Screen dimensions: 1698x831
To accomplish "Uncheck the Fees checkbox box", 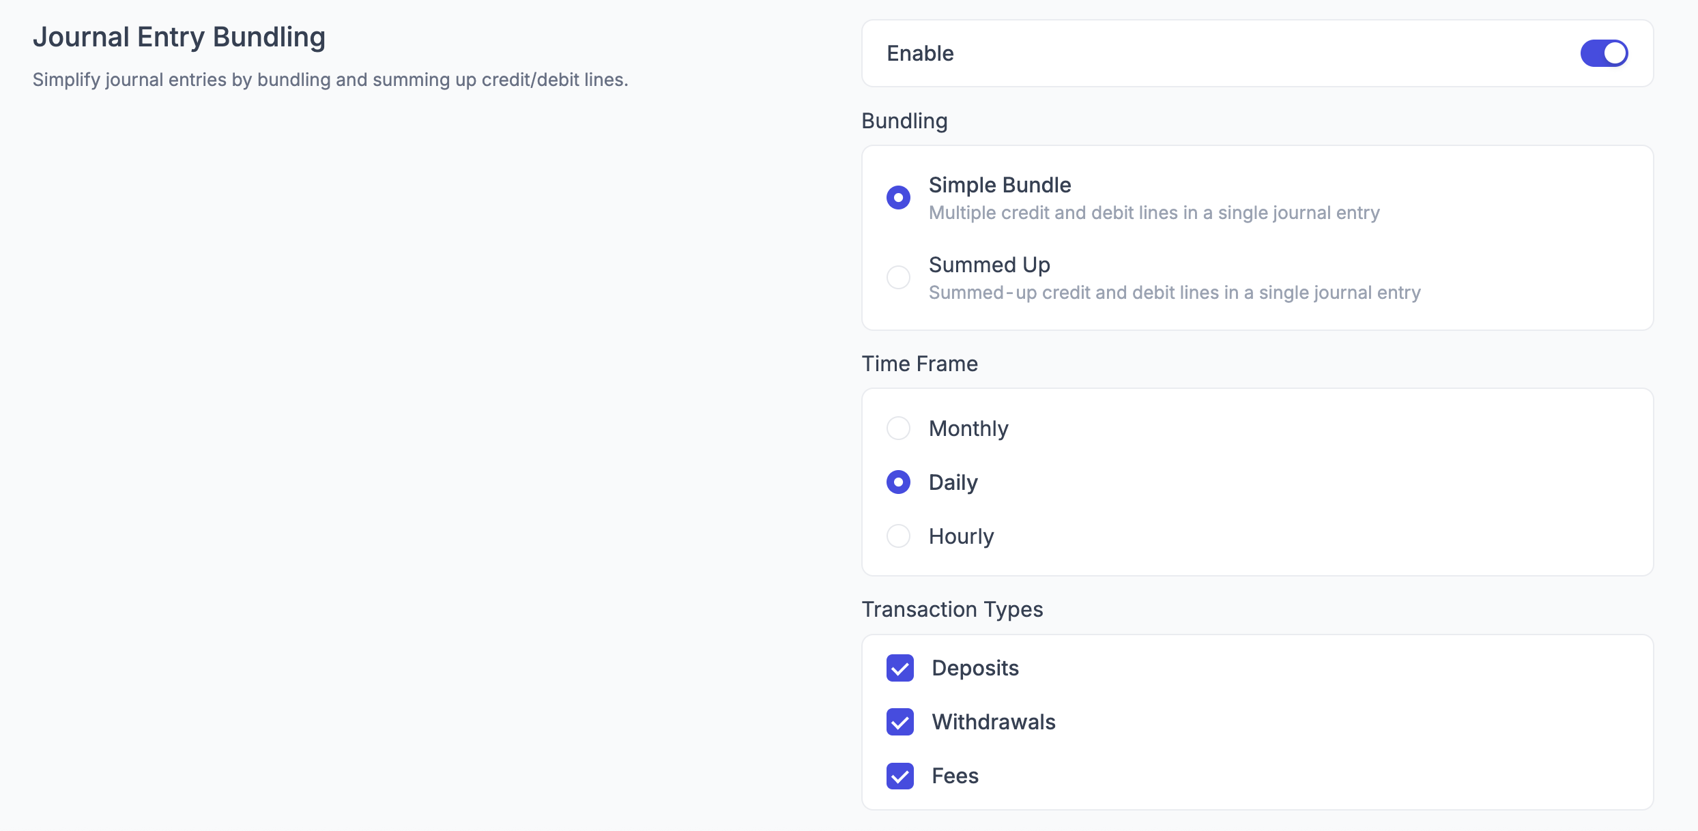I will click(x=900, y=776).
